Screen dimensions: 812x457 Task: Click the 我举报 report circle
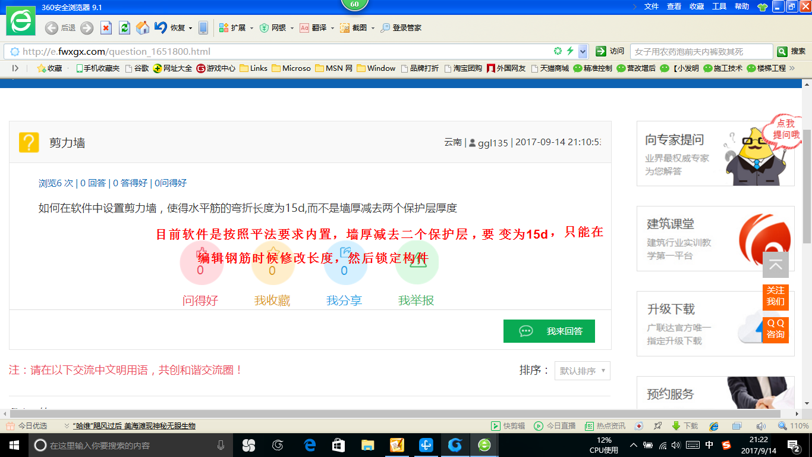click(417, 264)
